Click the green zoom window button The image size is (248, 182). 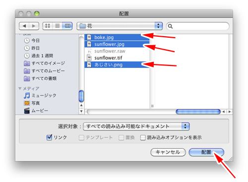pyautogui.click(x=37, y=13)
